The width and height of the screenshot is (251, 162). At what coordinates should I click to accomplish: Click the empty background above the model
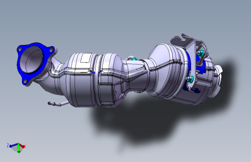point(125,19)
